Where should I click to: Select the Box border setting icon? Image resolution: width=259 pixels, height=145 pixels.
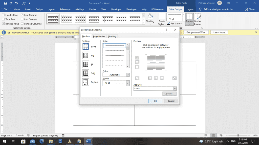point(86,55)
